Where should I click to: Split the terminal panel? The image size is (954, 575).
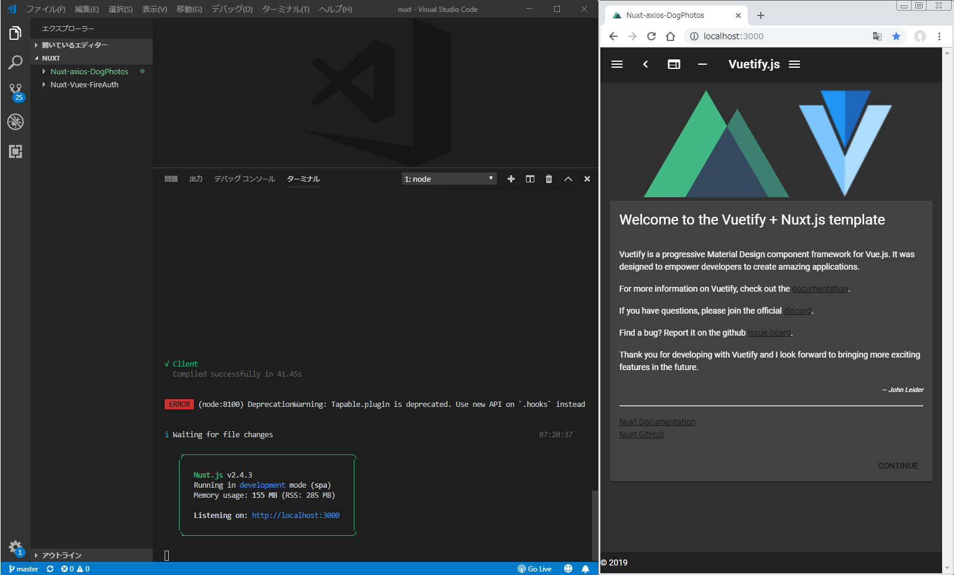click(x=530, y=179)
